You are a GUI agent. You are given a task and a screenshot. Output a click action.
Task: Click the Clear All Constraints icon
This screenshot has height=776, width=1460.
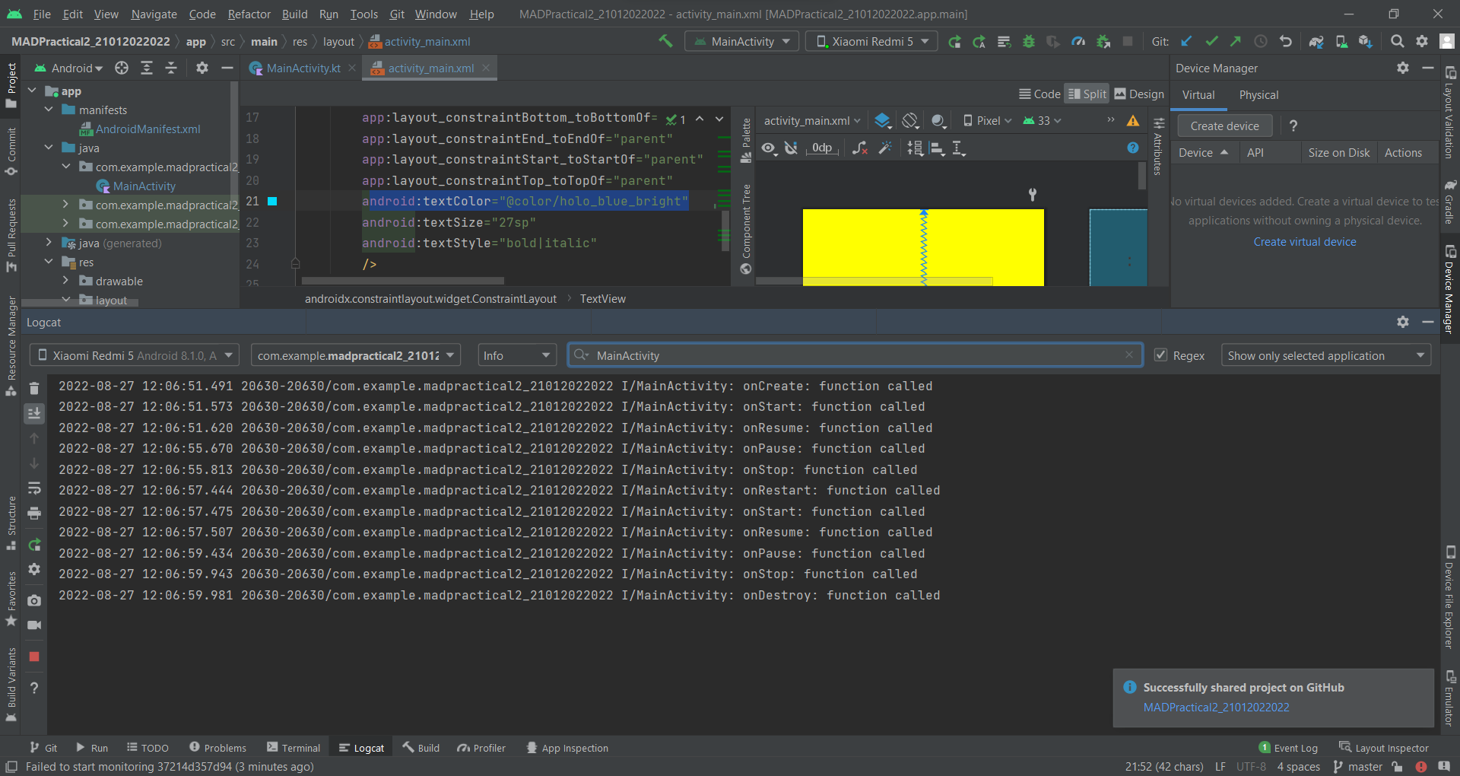coord(860,148)
